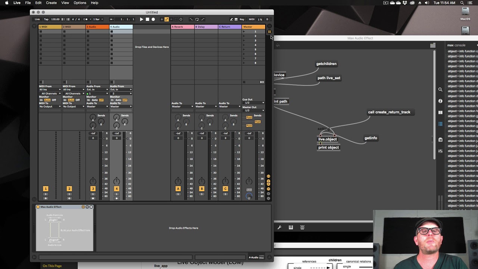Click the MIDI Arrangement Overdub plus icon
This screenshot has width=478, height=269.
162,19
